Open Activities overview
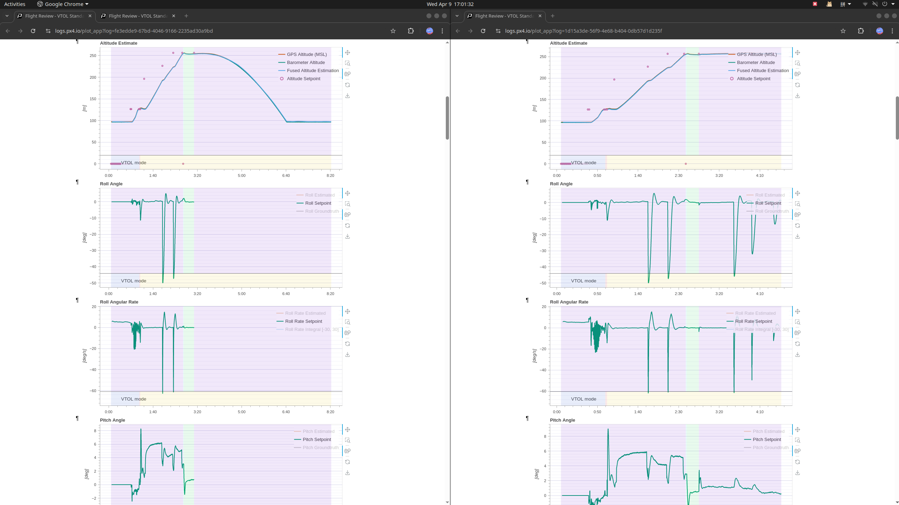This screenshot has height=505, width=899. [15, 4]
